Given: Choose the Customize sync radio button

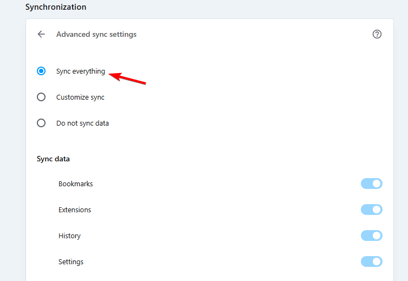Looking at the screenshot, I should [41, 97].
